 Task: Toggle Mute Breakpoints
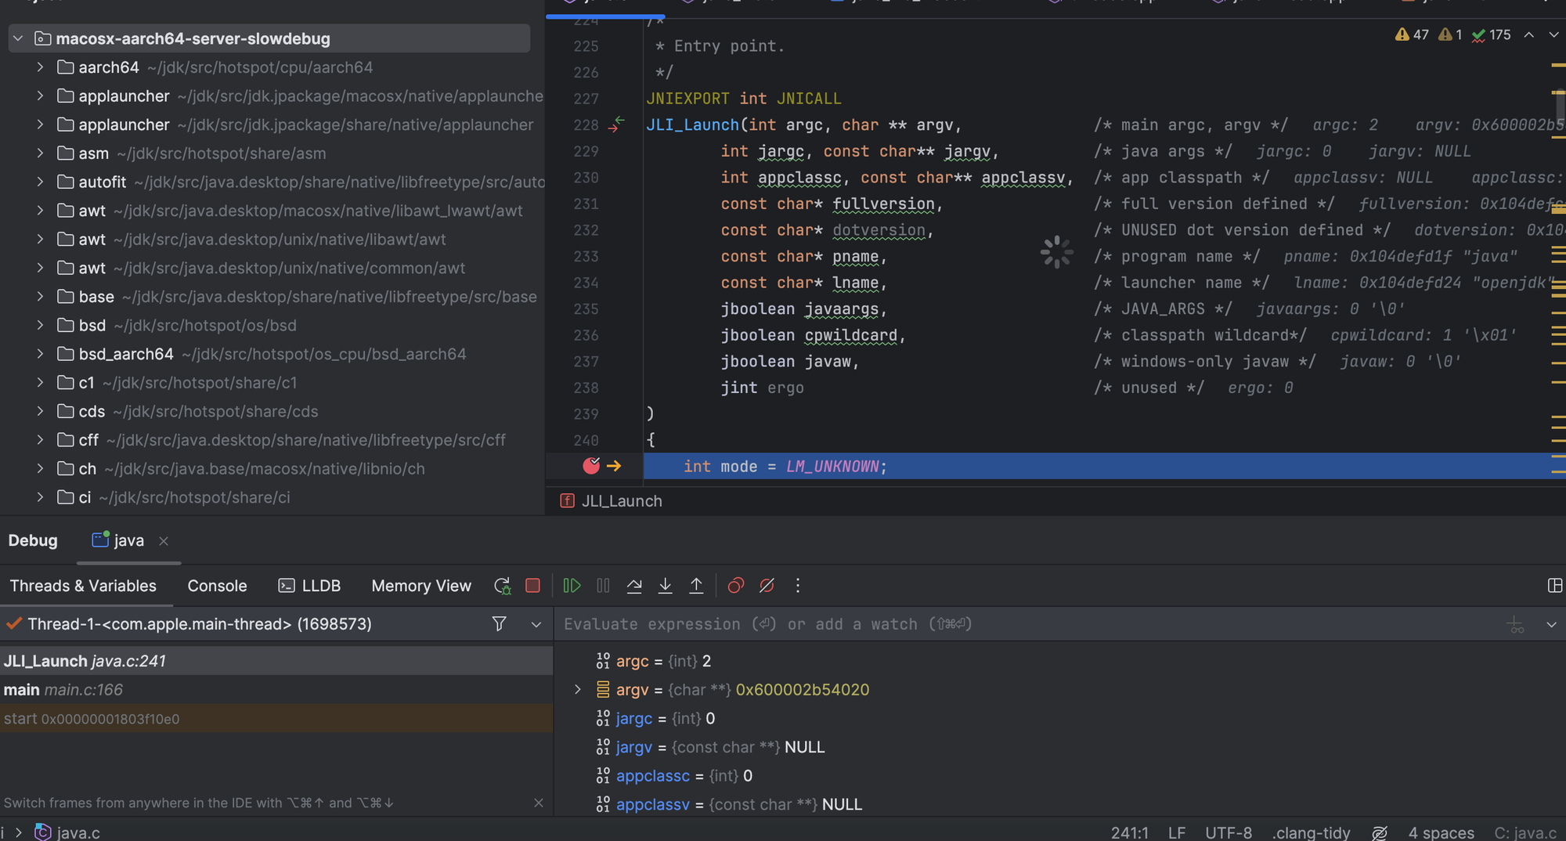[767, 586]
